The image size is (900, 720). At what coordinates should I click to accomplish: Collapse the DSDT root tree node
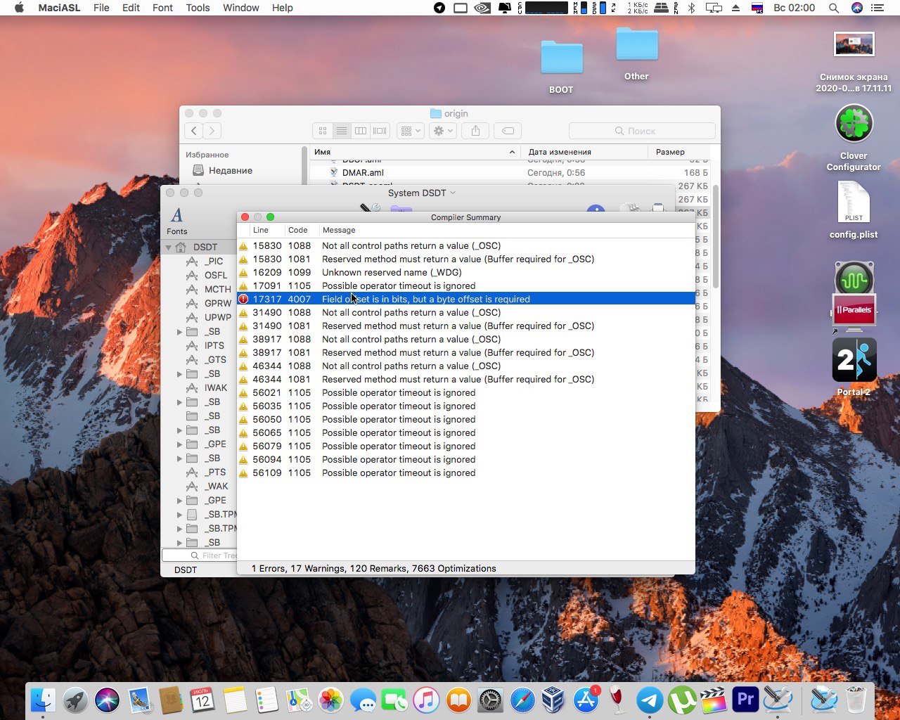coord(169,247)
